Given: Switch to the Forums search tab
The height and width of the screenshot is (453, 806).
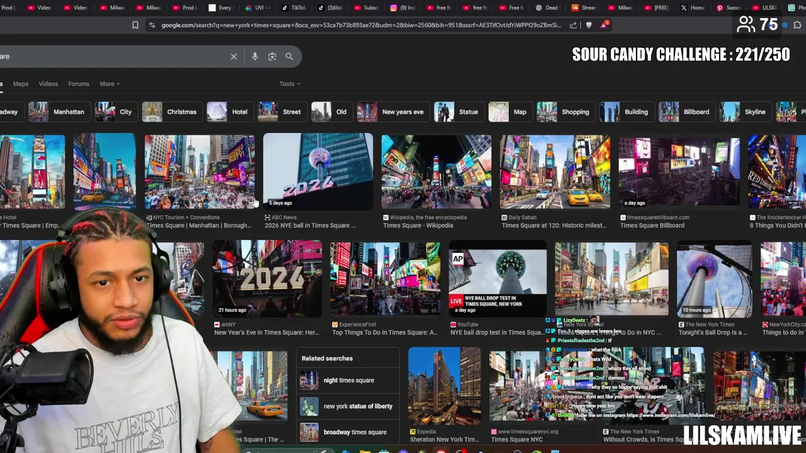Looking at the screenshot, I should tap(79, 84).
